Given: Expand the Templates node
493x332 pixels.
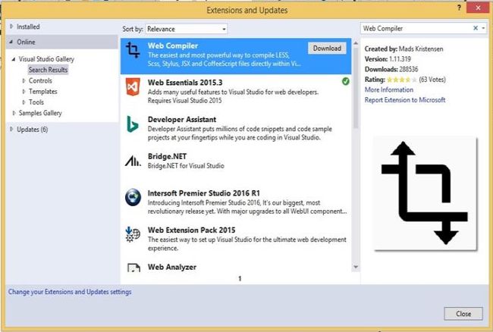Looking at the screenshot, I should pos(24,92).
